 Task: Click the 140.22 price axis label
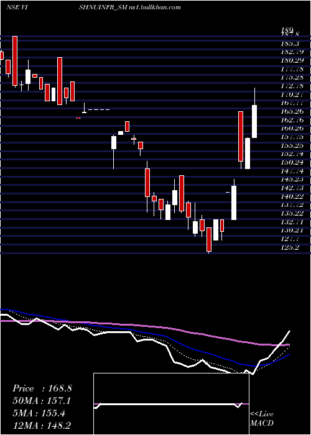[292, 197]
